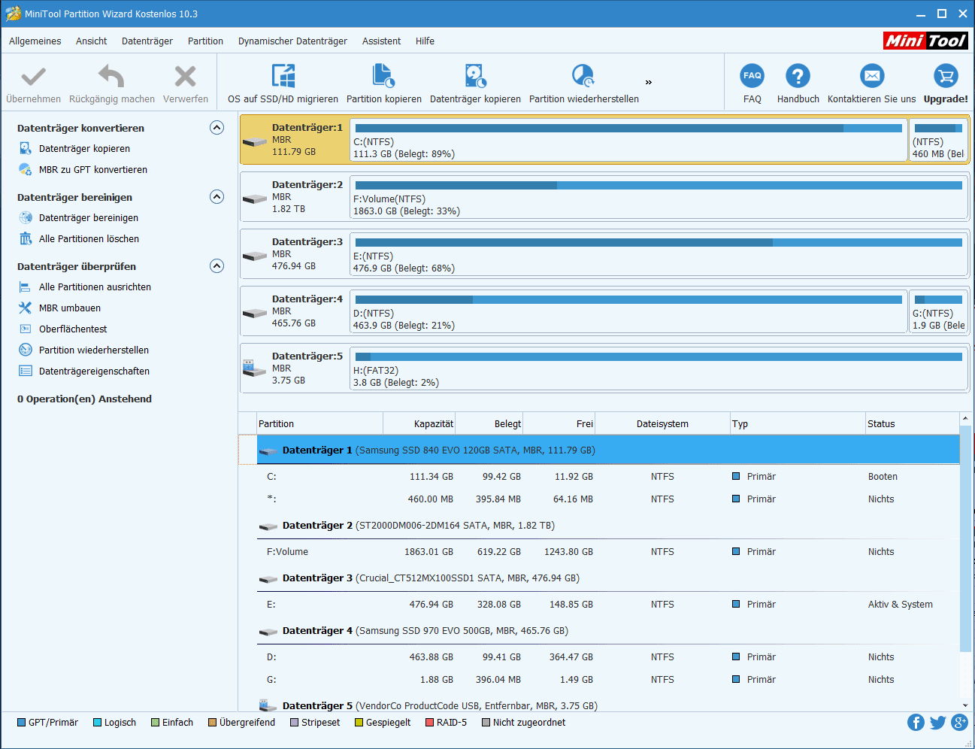Open the Datenträger menu
This screenshot has width=975, height=749.
pyautogui.click(x=147, y=41)
